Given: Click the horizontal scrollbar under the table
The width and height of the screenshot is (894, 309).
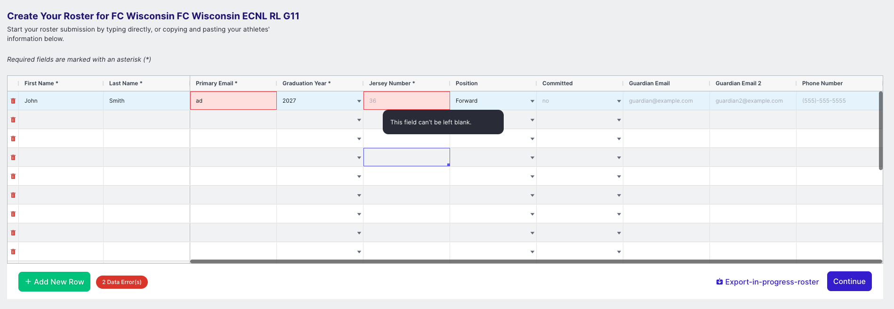Looking at the screenshot, I should tap(536, 261).
